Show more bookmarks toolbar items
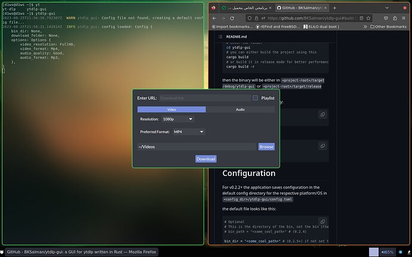 click(365, 26)
